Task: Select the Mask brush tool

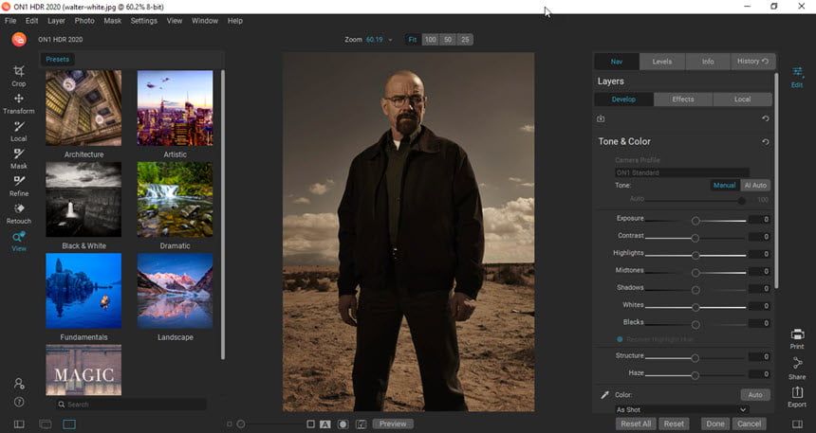Action: (19, 159)
